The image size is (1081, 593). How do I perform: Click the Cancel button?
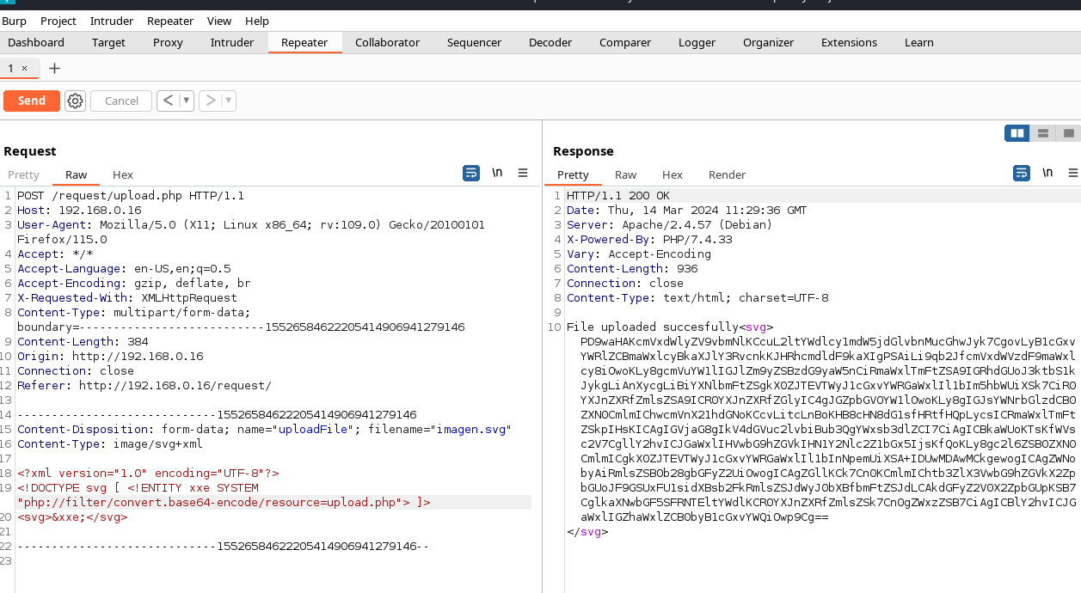click(x=121, y=101)
